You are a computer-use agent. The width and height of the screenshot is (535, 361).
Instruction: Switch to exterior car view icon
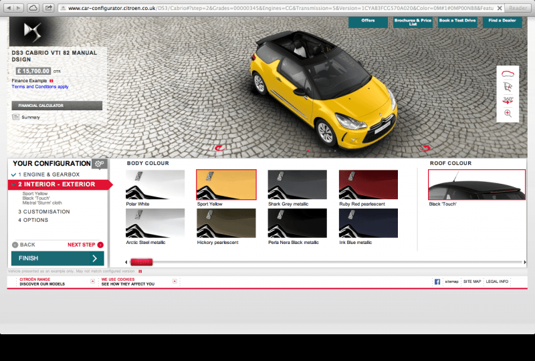508,74
